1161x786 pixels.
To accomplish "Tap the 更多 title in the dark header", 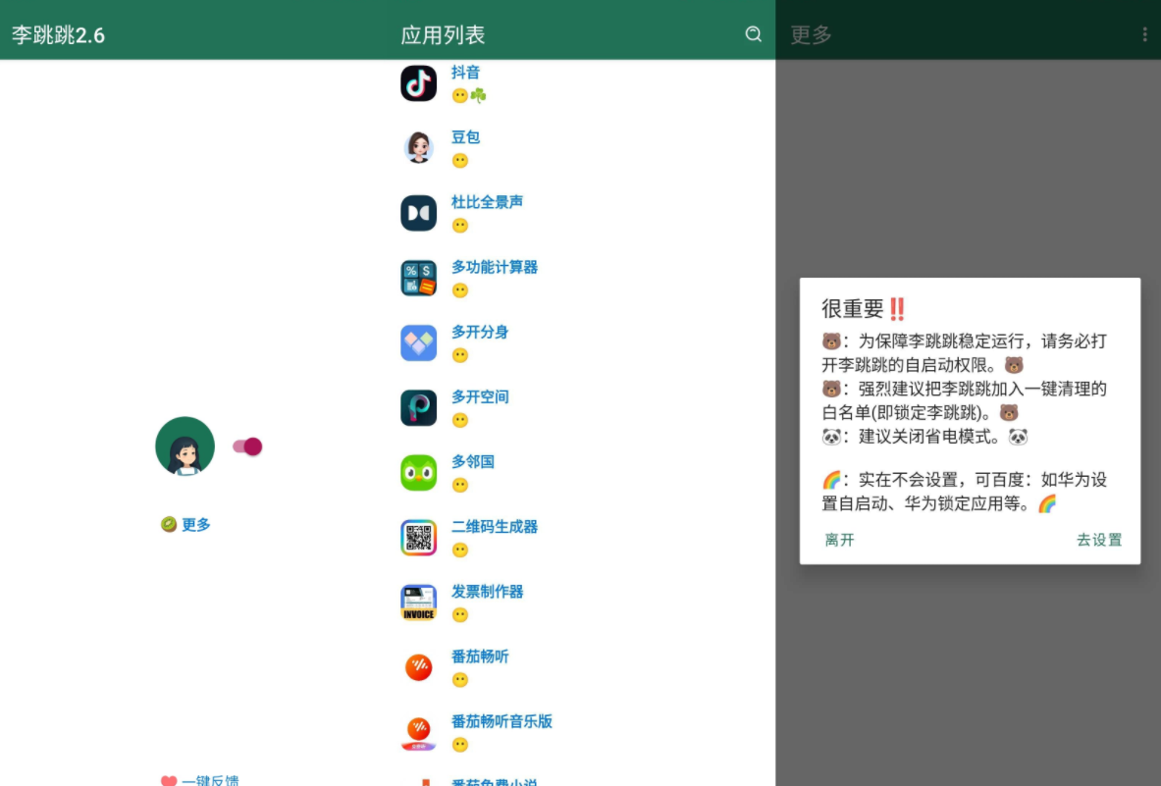I will pos(811,34).
